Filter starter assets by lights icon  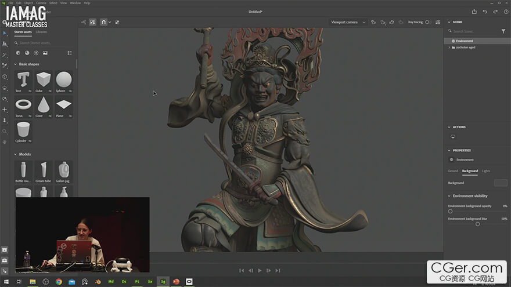(36, 53)
